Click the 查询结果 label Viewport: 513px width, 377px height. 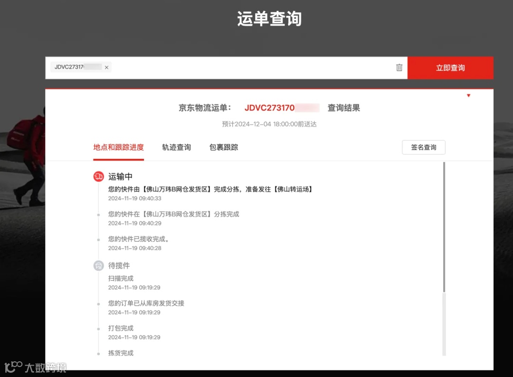point(343,108)
